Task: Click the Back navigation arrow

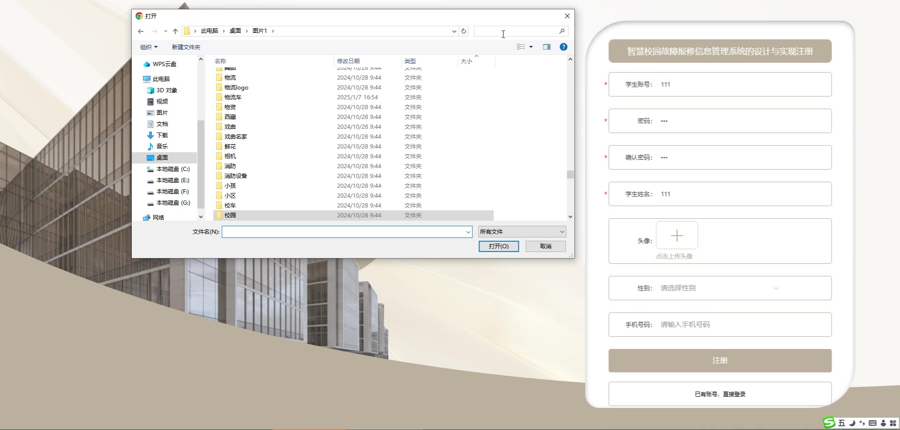Action: click(x=141, y=31)
